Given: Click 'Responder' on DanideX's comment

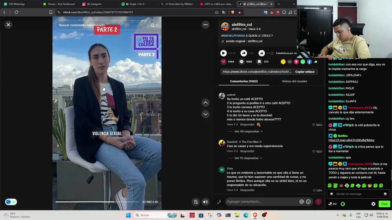Looking at the screenshot, I should click(x=247, y=151).
